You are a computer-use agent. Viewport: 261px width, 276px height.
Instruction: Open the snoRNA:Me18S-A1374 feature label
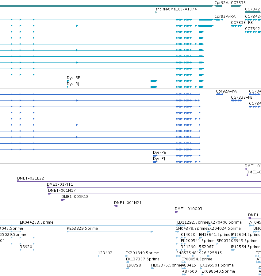[x=176, y=9]
